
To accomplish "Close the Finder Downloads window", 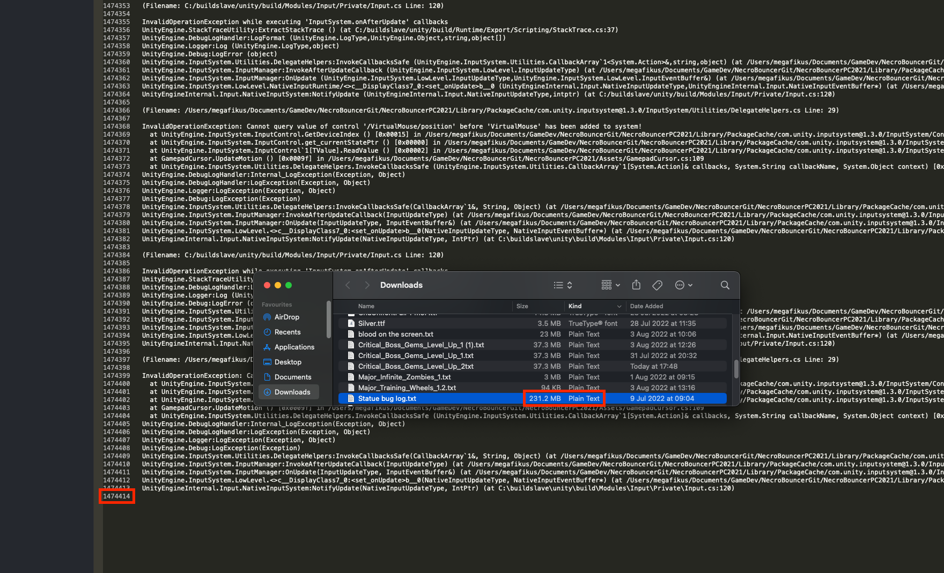I will 267,285.
